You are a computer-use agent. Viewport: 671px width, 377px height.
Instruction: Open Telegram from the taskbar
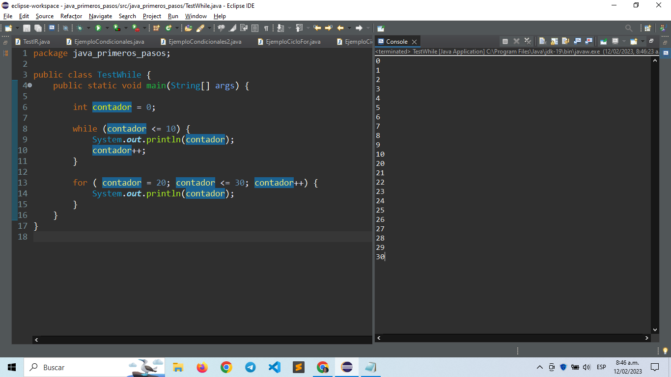(250, 367)
